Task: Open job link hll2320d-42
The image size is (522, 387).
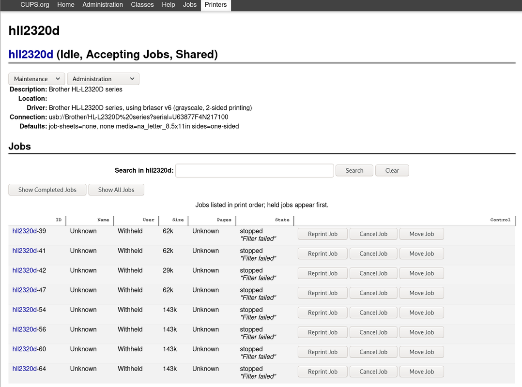Action: click(25, 270)
